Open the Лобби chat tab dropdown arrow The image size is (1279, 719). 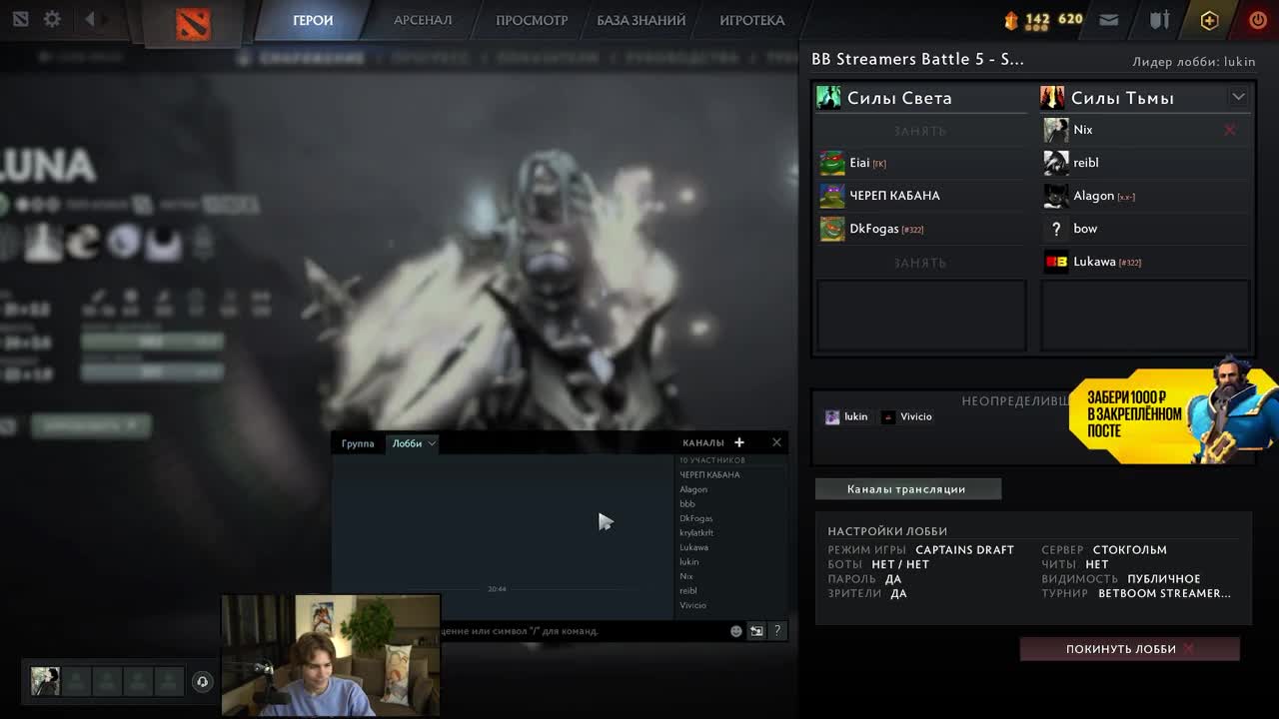pos(432,443)
